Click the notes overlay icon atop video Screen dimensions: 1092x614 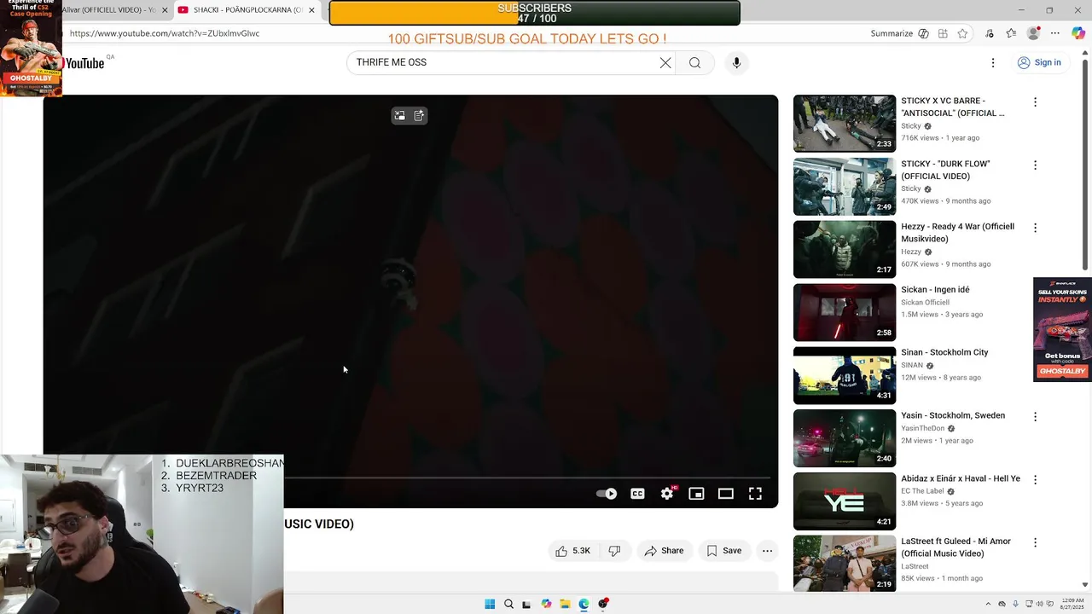tap(419, 116)
